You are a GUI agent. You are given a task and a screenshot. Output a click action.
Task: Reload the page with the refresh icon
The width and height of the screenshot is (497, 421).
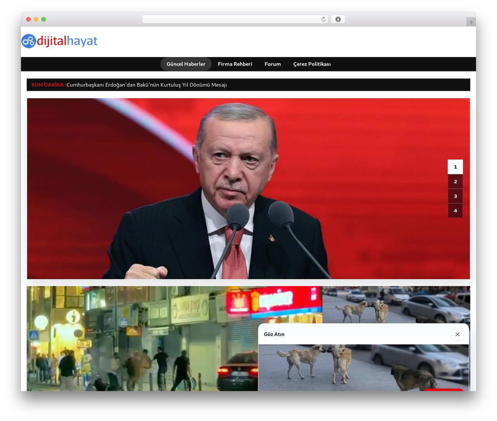[323, 19]
